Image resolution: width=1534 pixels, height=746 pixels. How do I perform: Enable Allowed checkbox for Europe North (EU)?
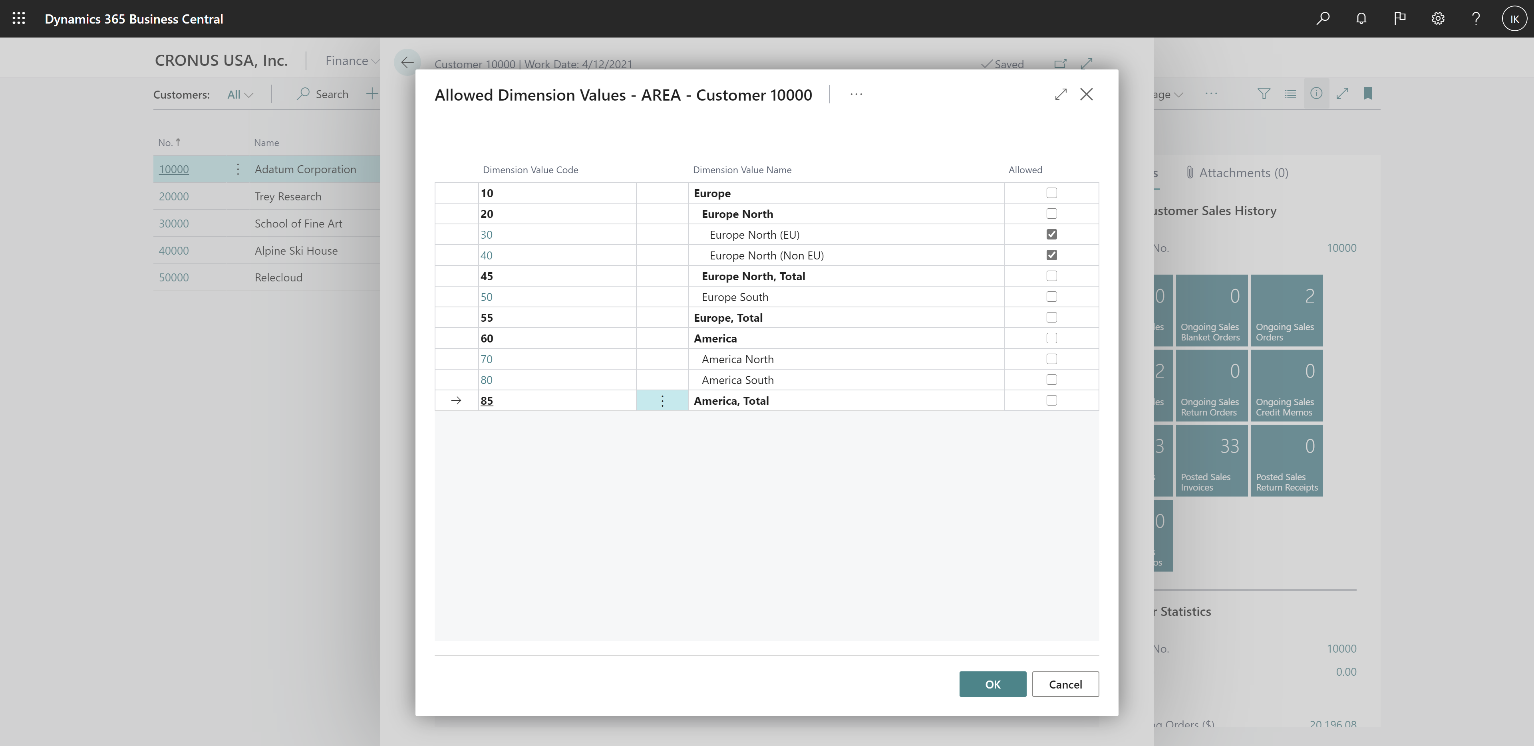coord(1052,233)
